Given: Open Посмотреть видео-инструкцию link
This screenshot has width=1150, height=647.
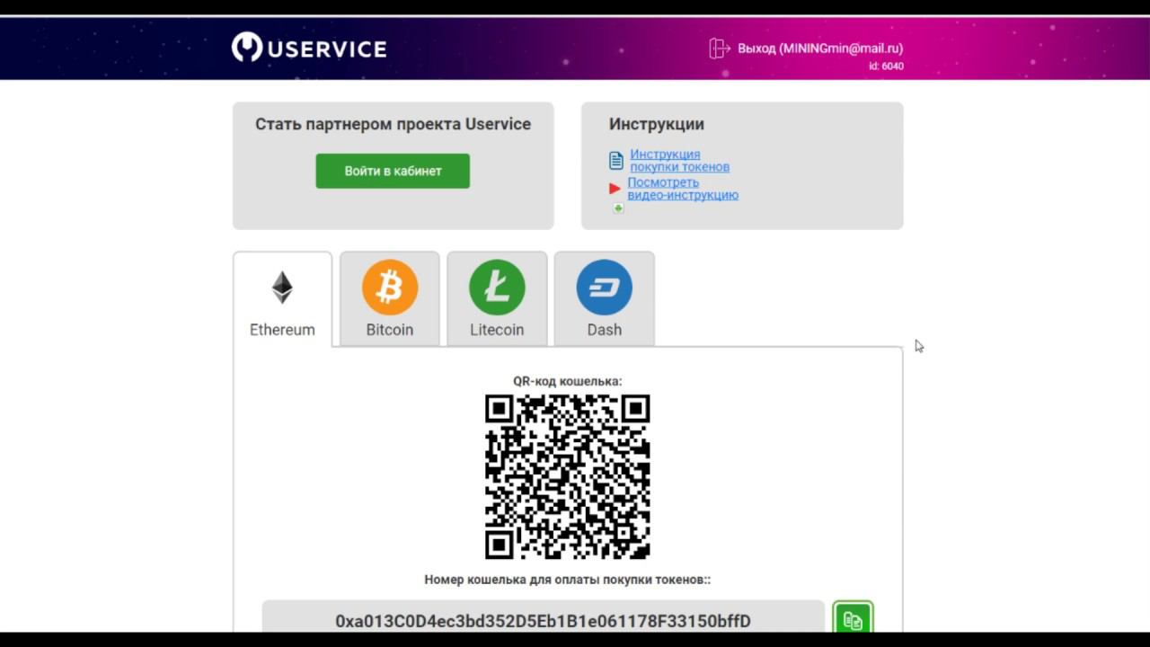Looking at the screenshot, I should (x=683, y=189).
